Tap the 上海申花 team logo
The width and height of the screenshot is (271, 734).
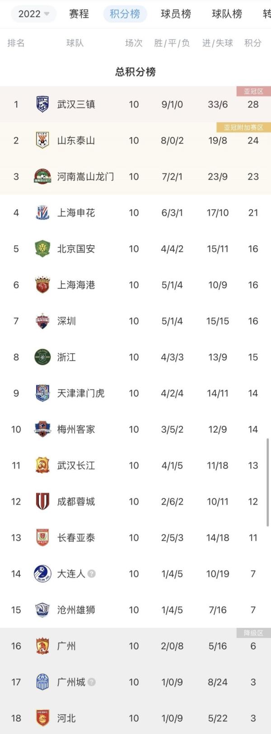pos(42,213)
